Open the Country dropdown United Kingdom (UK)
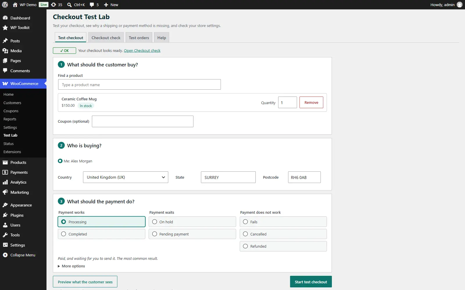Screen dimensions: 465x290 (126, 177)
